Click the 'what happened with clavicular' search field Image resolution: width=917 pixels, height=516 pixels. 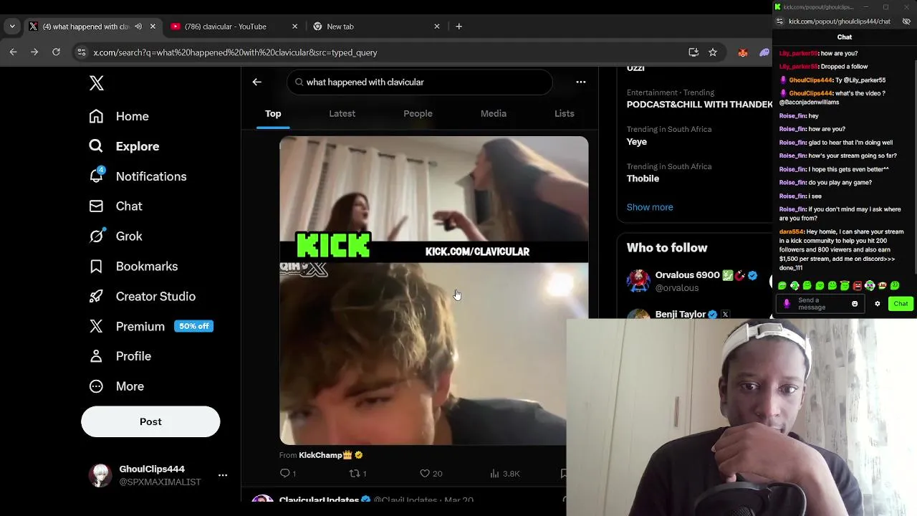[x=420, y=82]
